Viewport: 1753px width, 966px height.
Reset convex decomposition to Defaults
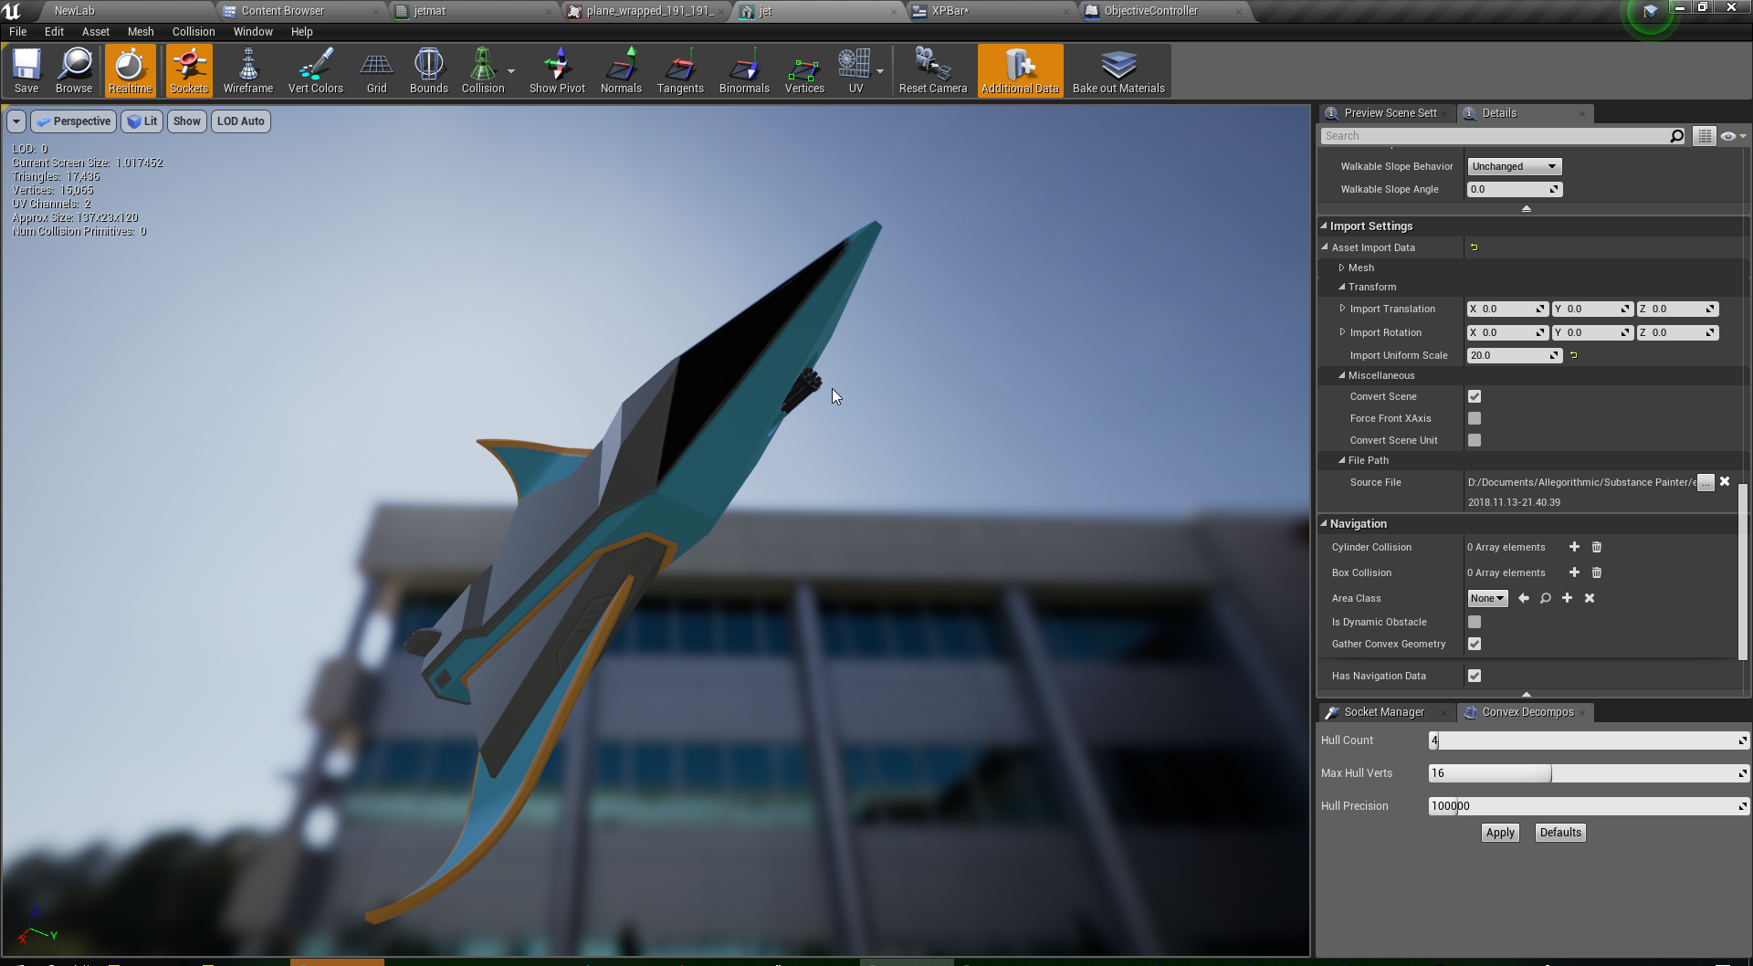coord(1560,833)
